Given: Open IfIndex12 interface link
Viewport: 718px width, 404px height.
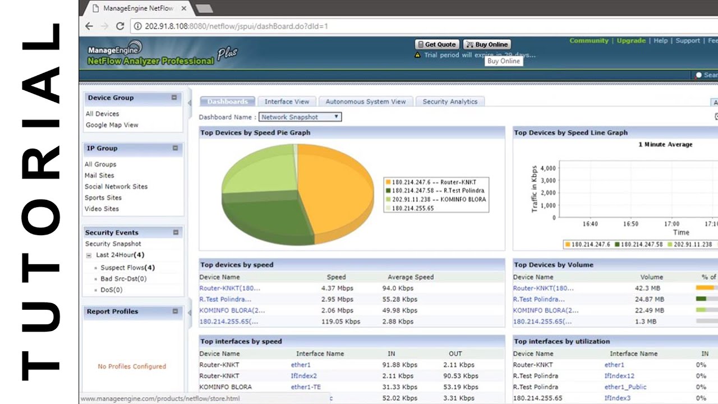Looking at the screenshot, I should (619, 376).
